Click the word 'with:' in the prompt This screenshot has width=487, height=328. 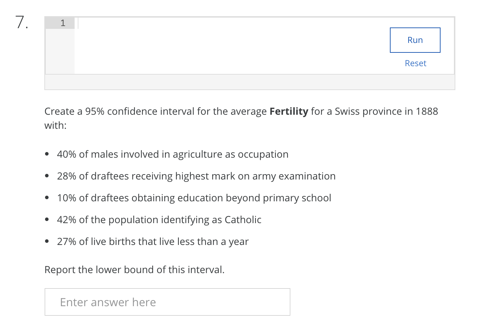pos(55,125)
